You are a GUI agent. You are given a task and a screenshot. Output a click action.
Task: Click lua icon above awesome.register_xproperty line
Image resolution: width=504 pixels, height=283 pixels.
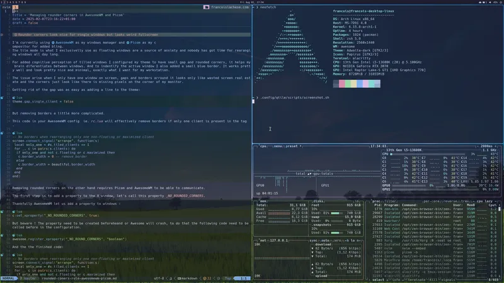click(14, 235)
